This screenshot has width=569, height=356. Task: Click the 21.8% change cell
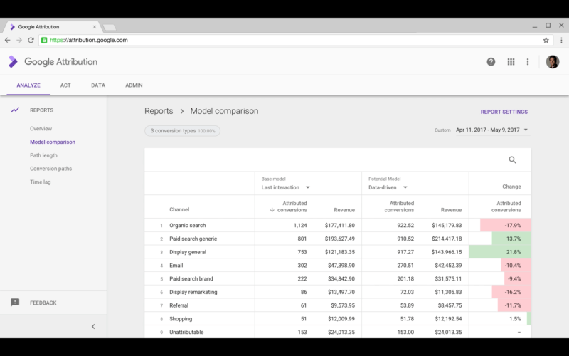coord(500,252)
